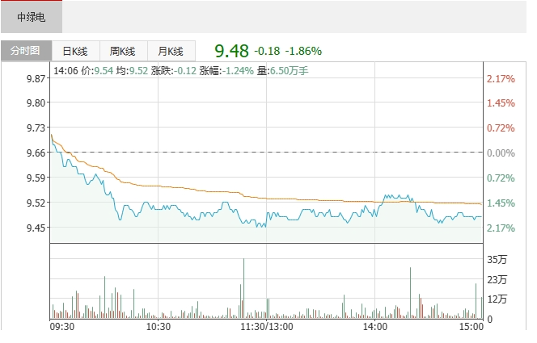Click the 35万 volume axis label
This screenshot has width=537, height=343.
coord(497,260)
